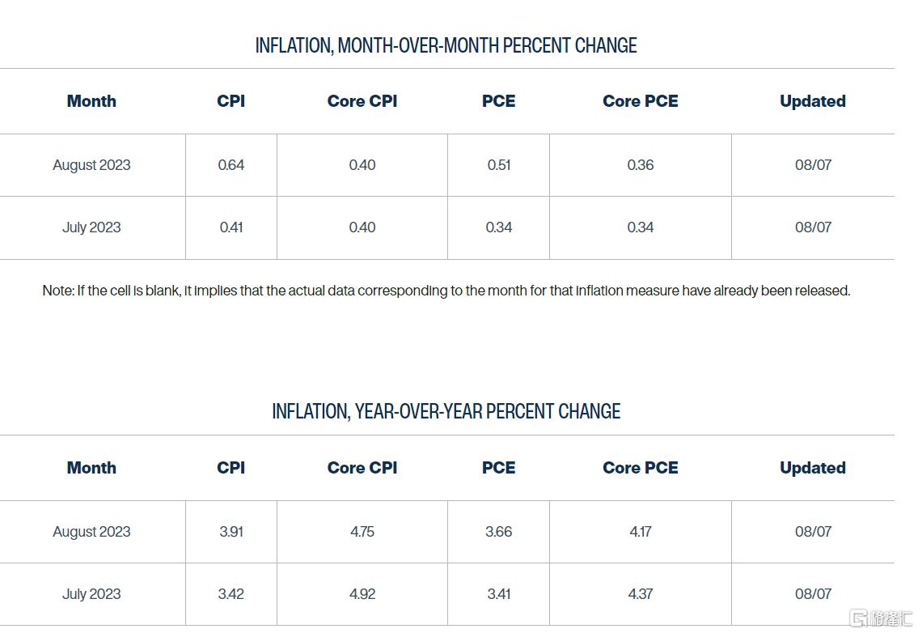Click the Core PCE value 0.36
Screen dimensions: 918x633
tap(640, 164)
